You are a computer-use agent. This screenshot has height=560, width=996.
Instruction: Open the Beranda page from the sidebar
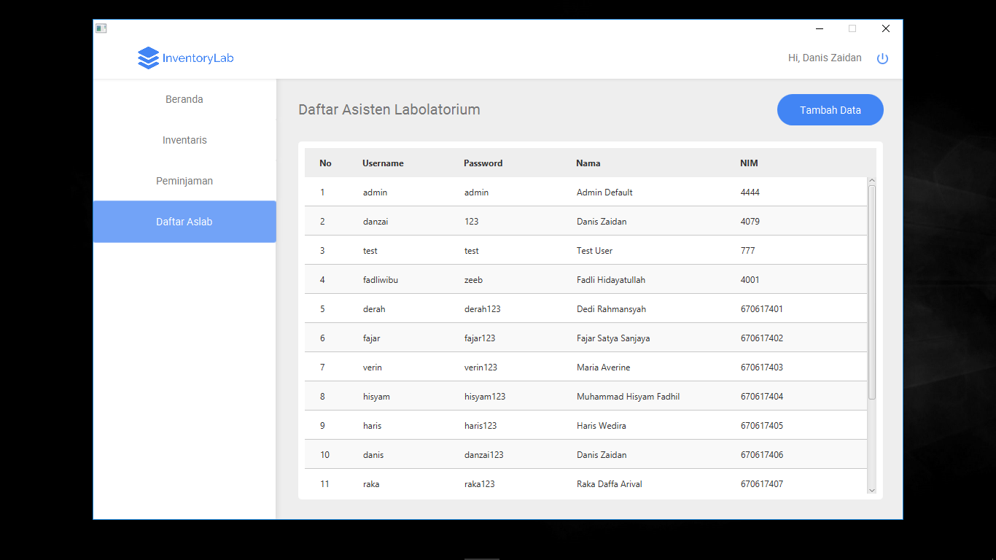coord(184,98)
